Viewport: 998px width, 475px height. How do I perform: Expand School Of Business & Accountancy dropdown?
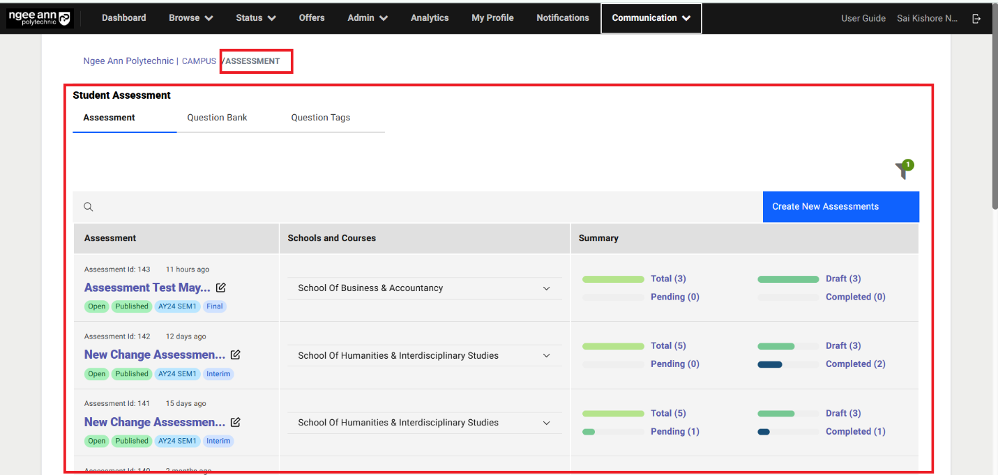[546, 288]
